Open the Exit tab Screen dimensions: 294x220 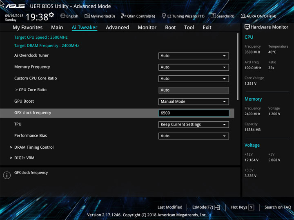tap(207, 28)
